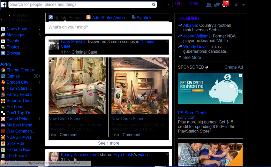Comment on the bathroom crime scene post
Screen dimensions: 271x167
[x=69, y=135]
